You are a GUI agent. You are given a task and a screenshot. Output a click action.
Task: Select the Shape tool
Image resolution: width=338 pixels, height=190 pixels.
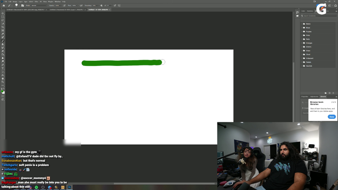(x=3, y=75)
